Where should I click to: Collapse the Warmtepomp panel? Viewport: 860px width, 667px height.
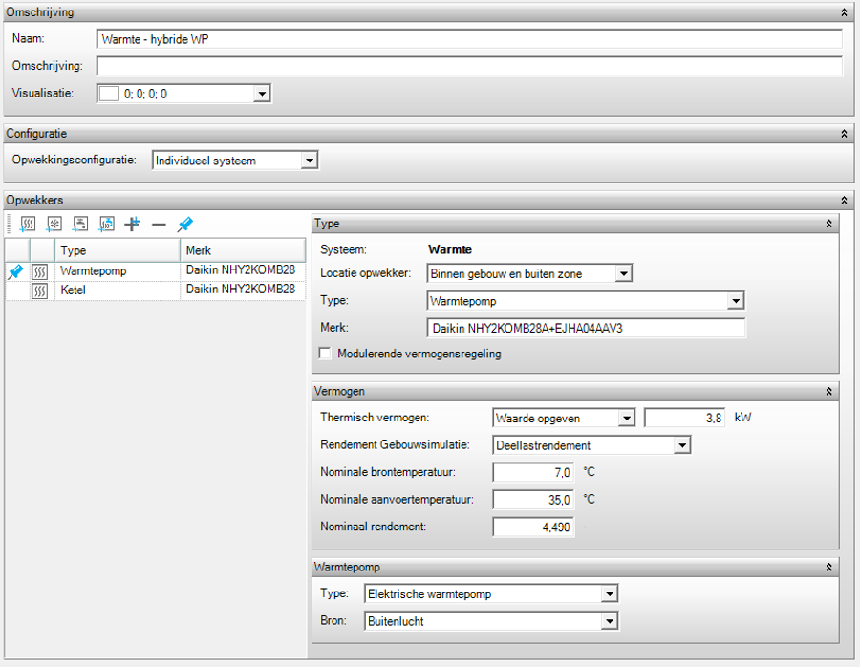(x=828, y=568)
